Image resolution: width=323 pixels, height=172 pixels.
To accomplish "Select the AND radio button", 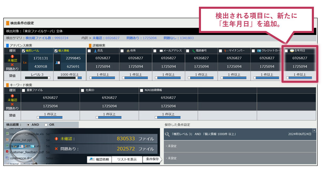I will coord(28,125).
